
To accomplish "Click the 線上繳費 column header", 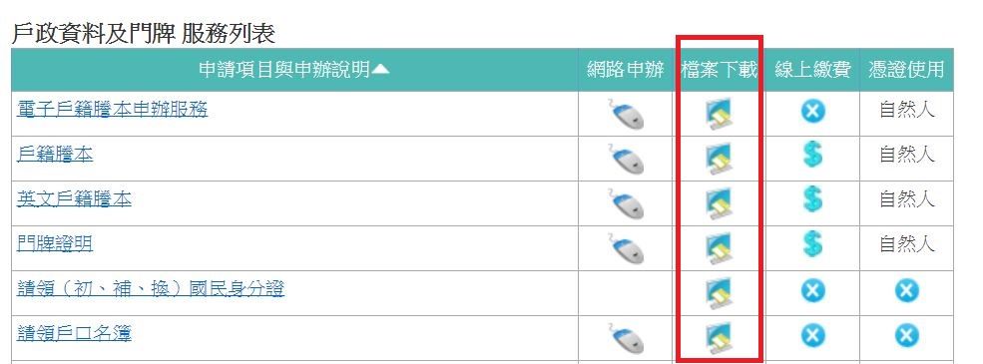I will tap(812, 70).
